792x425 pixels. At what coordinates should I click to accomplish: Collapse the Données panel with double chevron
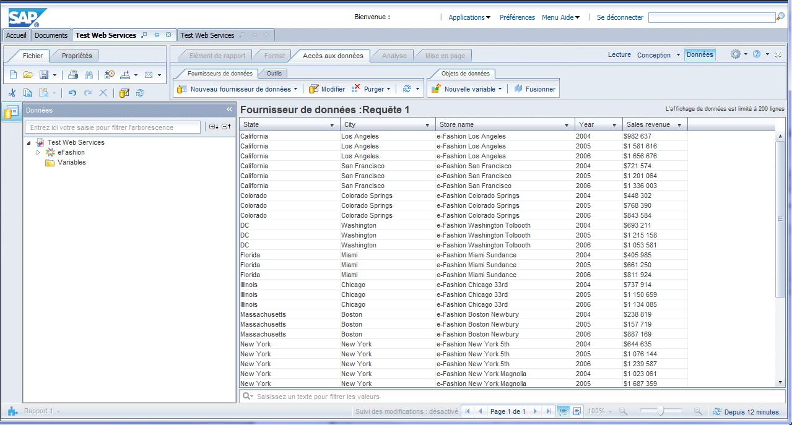coord(229,109)
